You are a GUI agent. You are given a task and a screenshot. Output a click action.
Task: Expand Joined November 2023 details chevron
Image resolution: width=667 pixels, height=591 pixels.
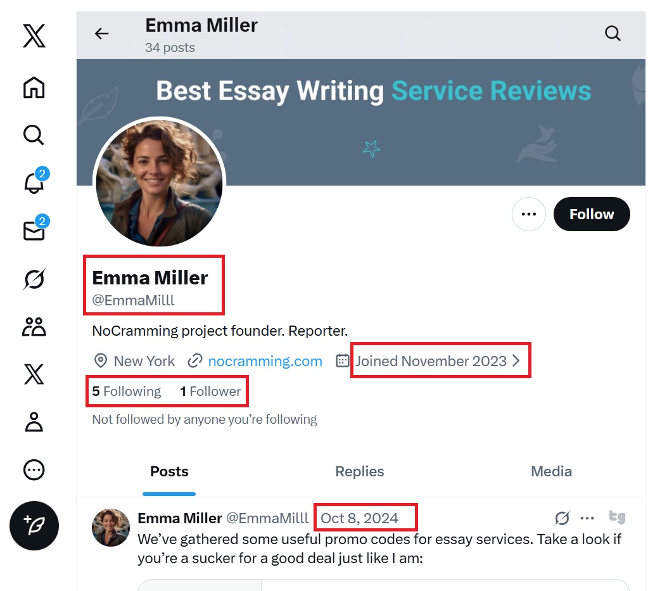click(x=516, y=361)
